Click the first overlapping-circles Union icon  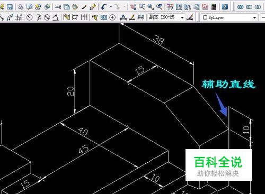241,7
